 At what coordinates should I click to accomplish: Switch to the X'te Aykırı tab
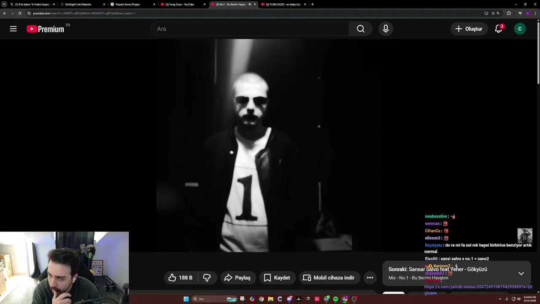pos(33,4)
